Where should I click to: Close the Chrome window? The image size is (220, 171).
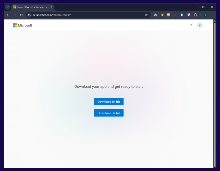tap(212, 7)
